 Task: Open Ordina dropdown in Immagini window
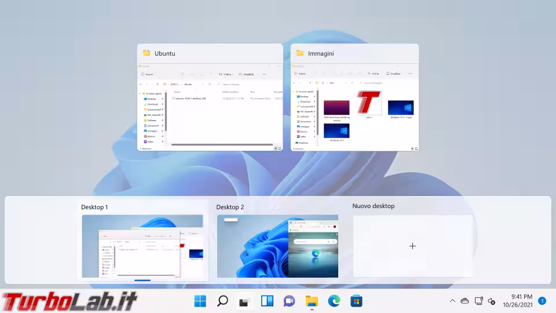coord(374,74)
